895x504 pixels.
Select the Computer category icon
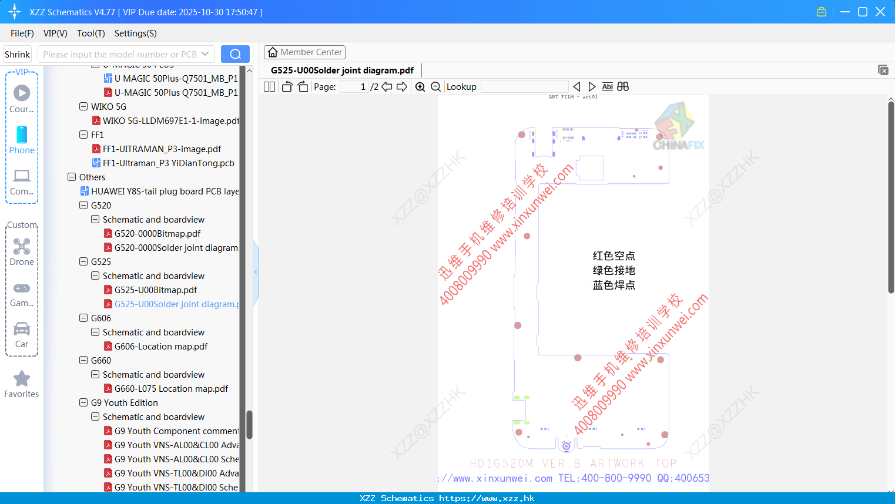tap(22, 182)
